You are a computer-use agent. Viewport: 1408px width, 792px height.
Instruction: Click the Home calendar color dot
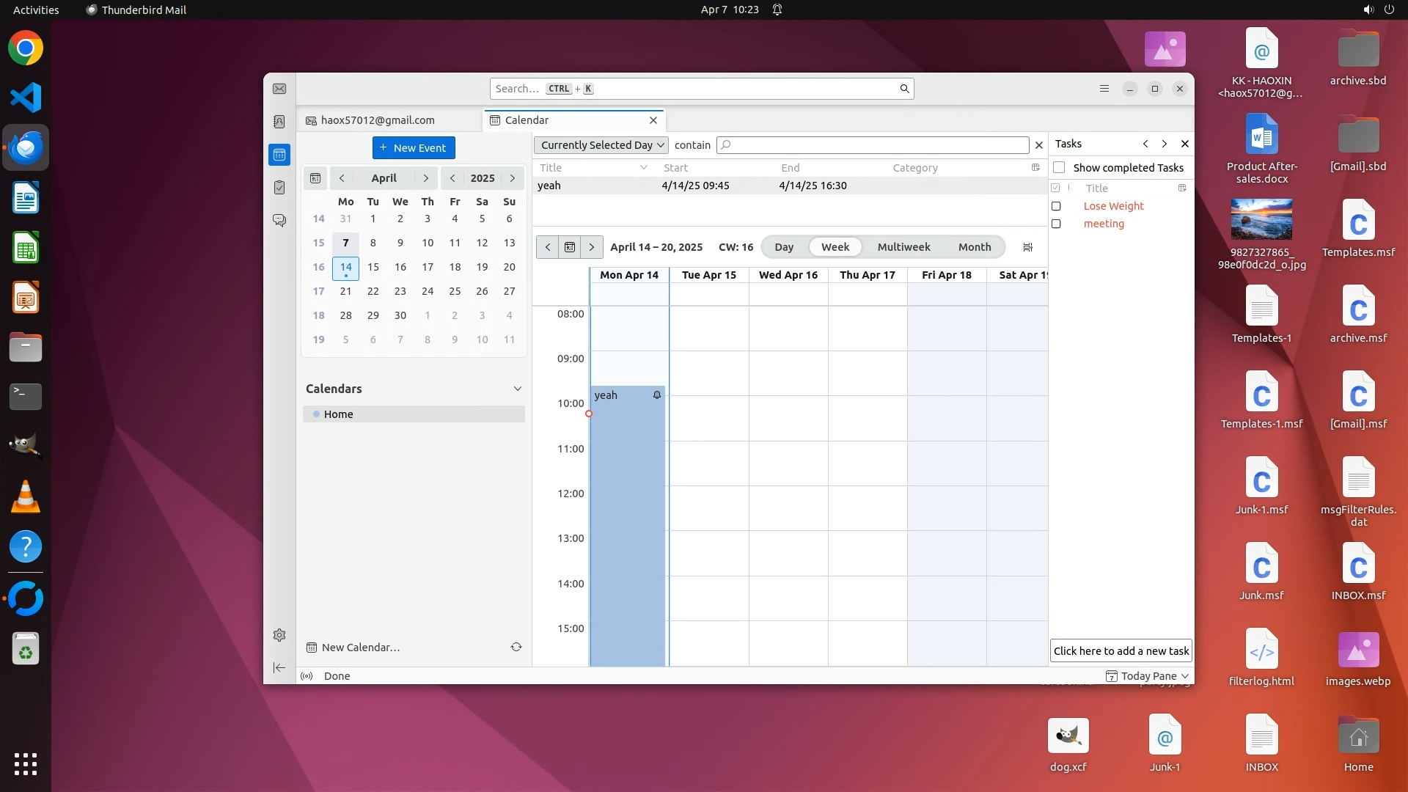(x=317, y=414)
